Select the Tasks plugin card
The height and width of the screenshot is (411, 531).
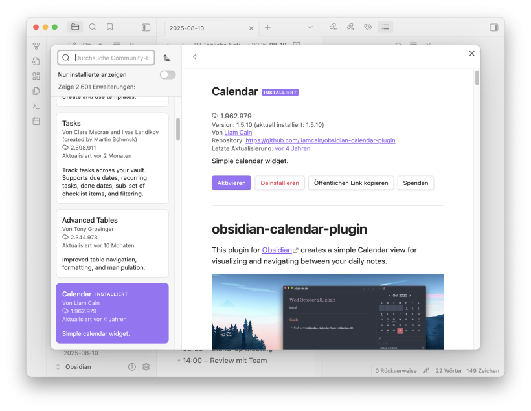point(113,158)
